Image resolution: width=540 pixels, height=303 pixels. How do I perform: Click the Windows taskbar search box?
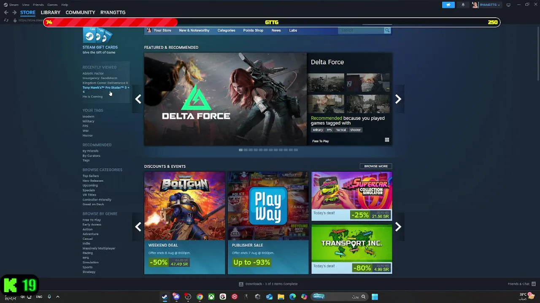click(x=340, y=297)
